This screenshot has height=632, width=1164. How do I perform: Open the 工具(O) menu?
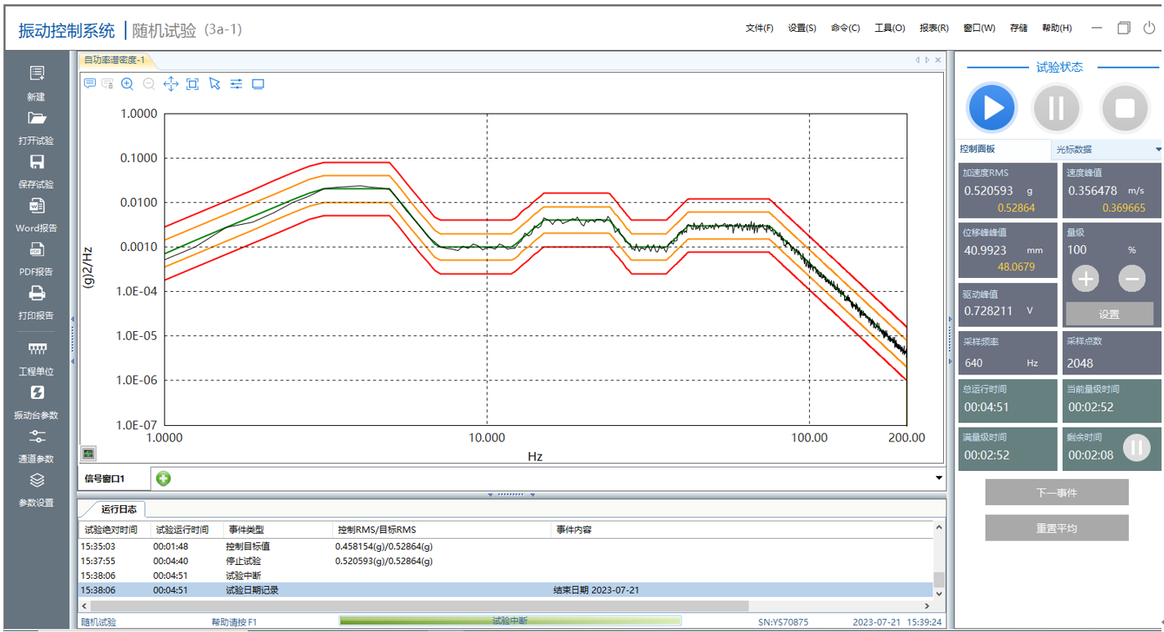pos(889,28)
